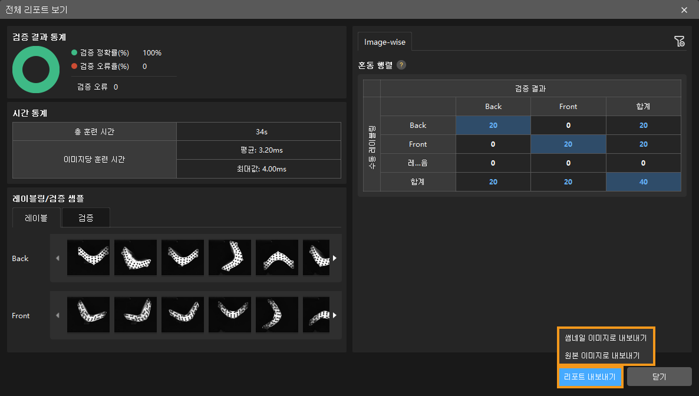Click the help icon beside 혼동 행렬

click(401, 65)
